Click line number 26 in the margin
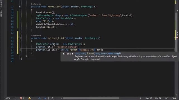 pos(12,15)
